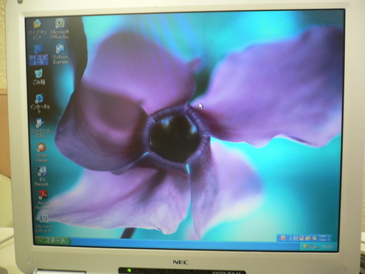Open the IME pad icon on language bar
365x274 pixels.
coord(302,238)
